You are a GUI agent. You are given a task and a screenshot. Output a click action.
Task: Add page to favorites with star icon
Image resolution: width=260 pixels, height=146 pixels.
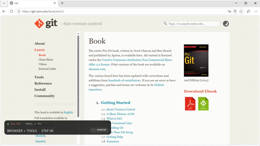[x=241, y=11]
